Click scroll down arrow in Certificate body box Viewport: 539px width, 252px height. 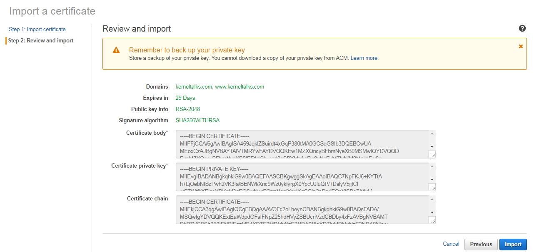432,147
